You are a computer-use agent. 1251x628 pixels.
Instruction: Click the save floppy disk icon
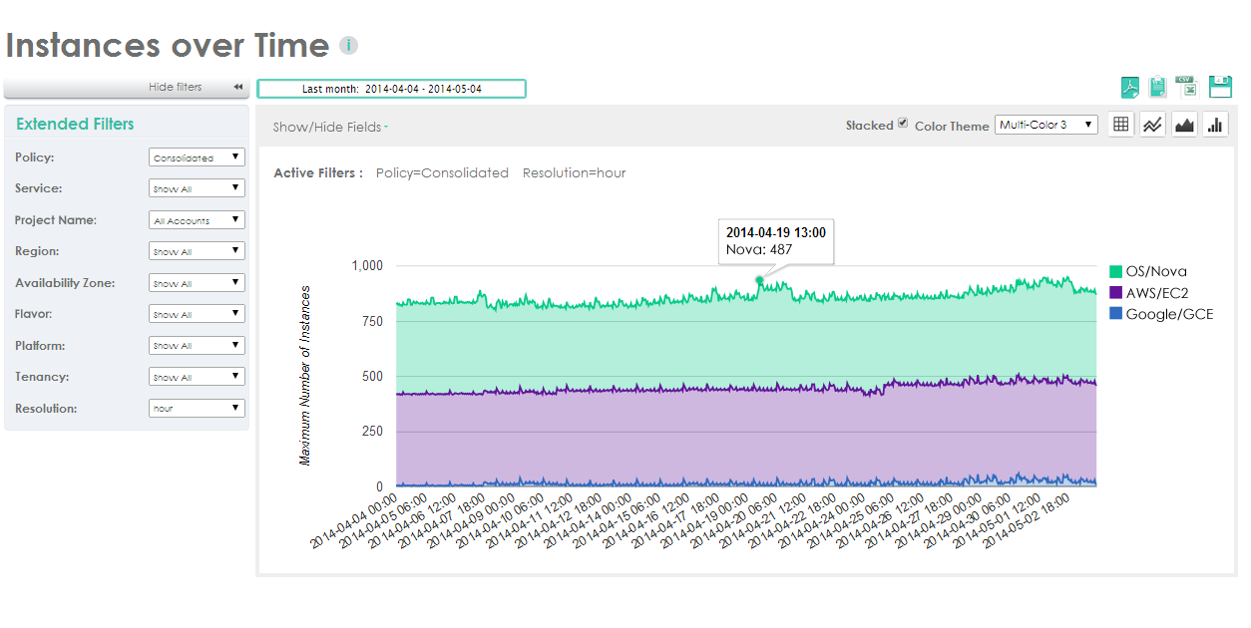1220,87
